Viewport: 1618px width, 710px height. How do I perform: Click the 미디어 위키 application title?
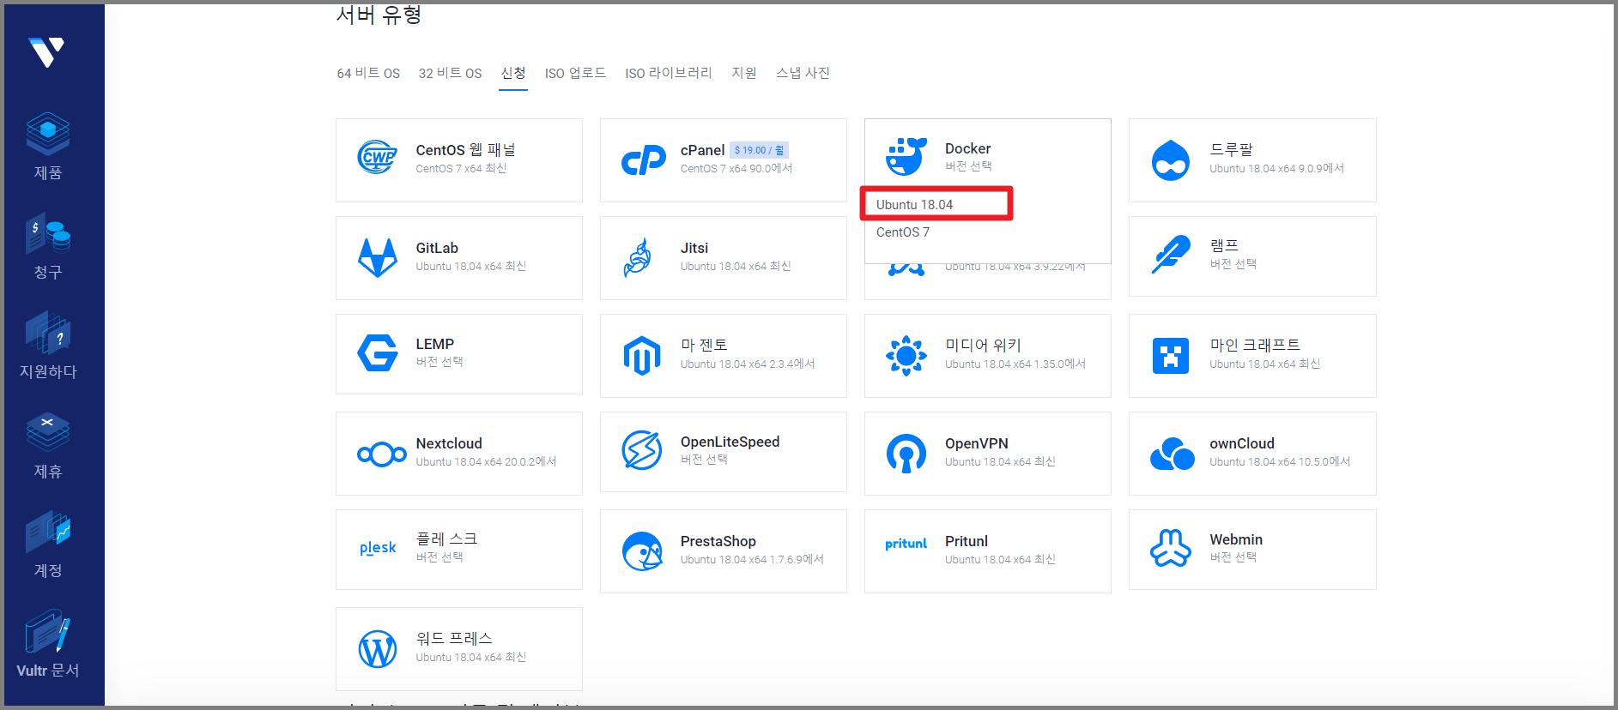[x=983, y=345]
